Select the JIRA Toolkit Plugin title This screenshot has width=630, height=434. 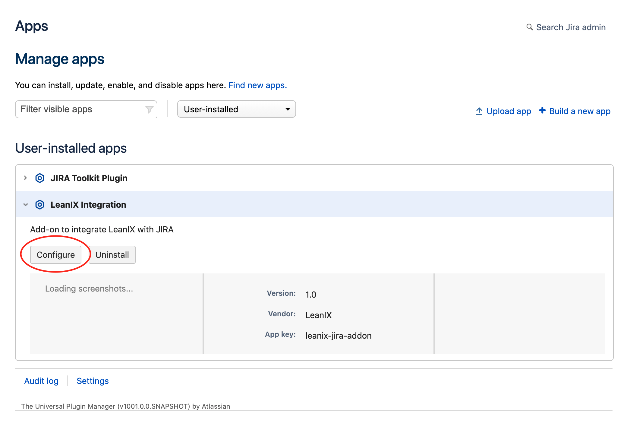[89, 178]
